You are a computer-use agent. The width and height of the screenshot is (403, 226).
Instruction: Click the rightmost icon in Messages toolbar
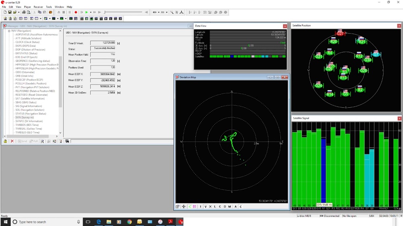[x=67, y=141]
